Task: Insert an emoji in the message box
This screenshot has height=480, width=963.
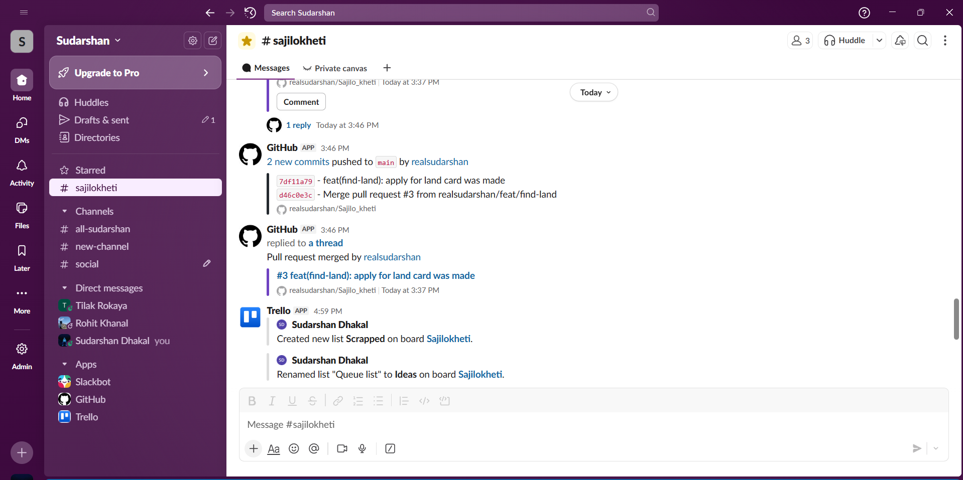Action: 294,448
